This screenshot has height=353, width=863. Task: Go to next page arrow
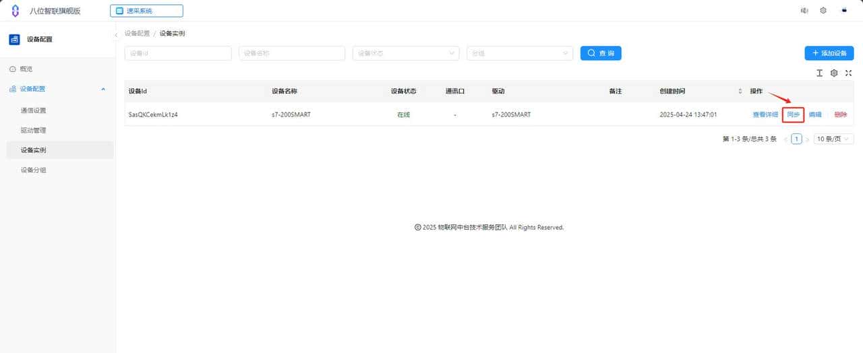(x=808, y=139)
